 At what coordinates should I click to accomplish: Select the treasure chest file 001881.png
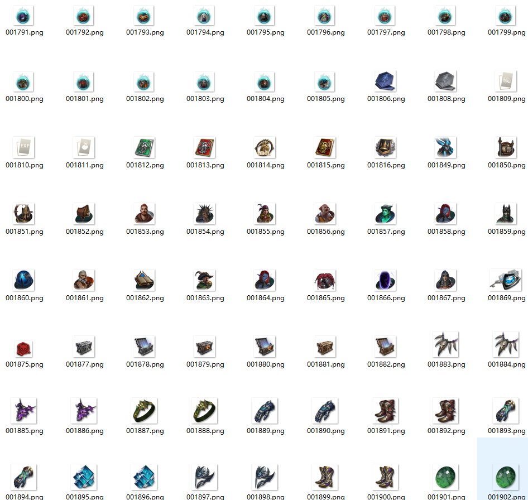coord(325,347)
